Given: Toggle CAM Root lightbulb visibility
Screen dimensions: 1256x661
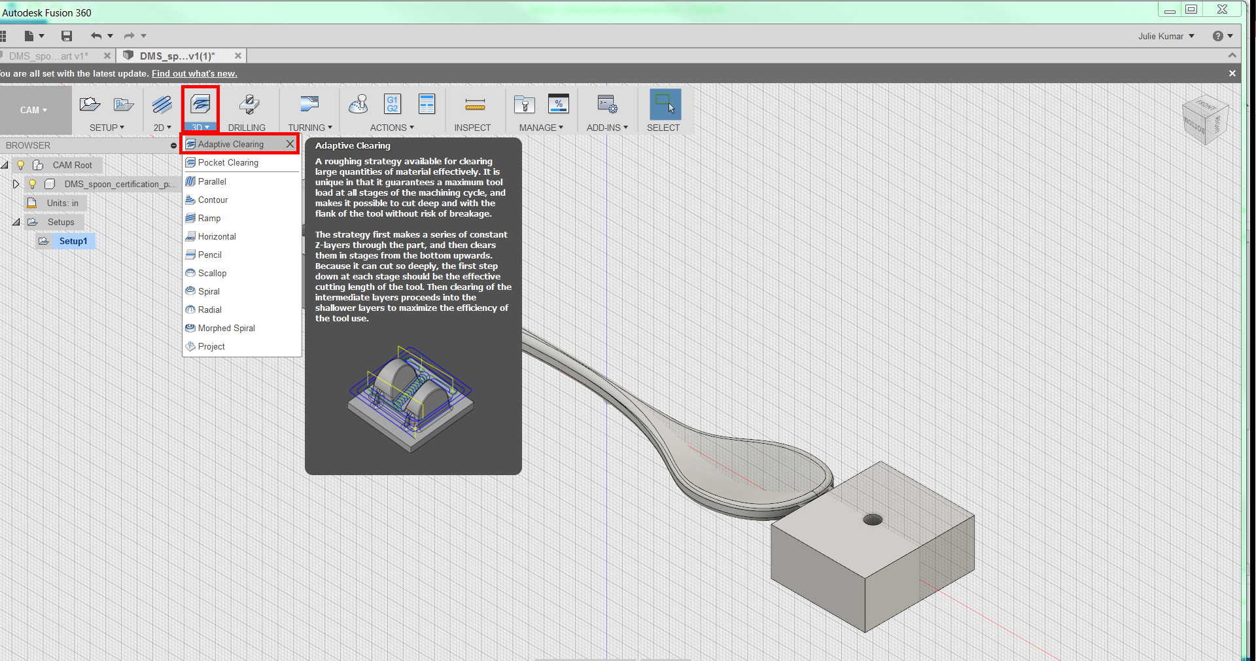Looking at the screenshot, I should (x=20, y=165).
